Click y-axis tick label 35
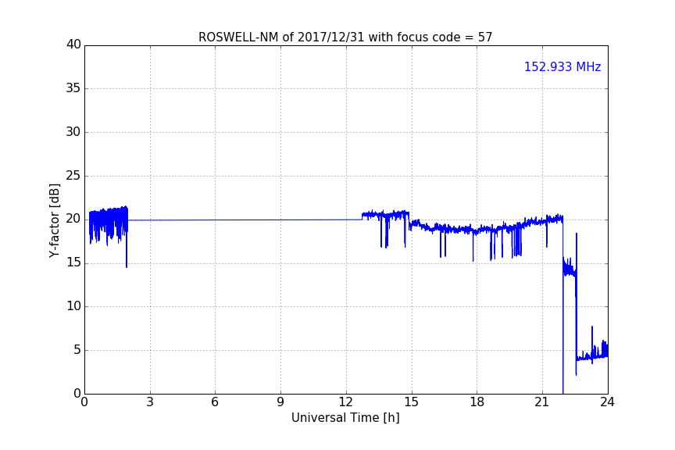The height and width of the screenshot is (450, 675). point(73,88)
